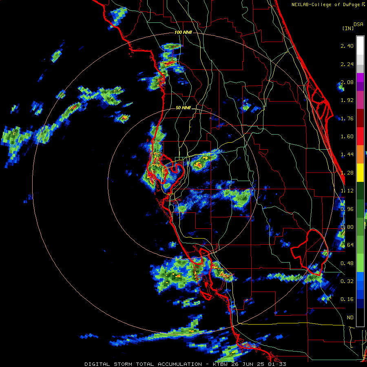Select the 1.28 legend value

[347, 173]
